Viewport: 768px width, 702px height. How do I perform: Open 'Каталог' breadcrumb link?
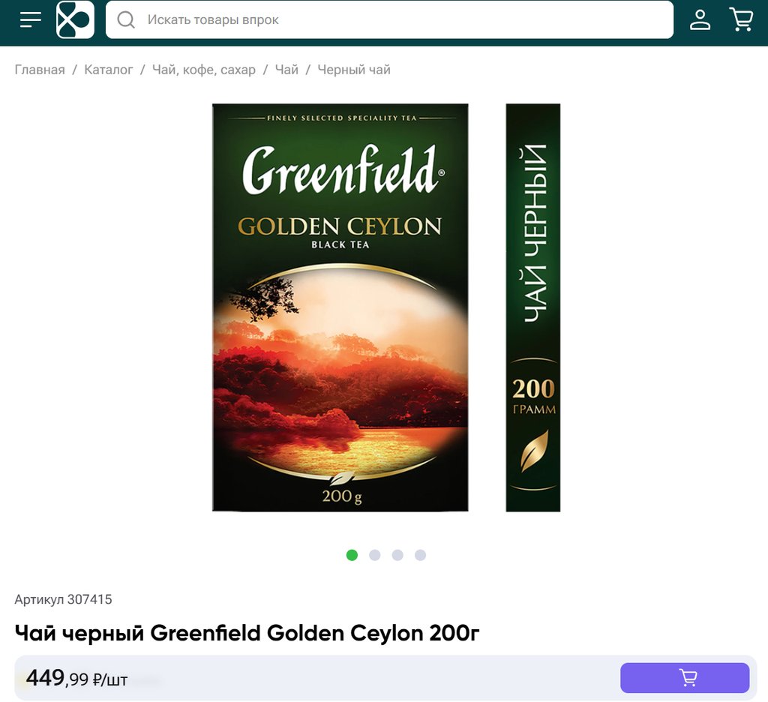click(108, 70)
